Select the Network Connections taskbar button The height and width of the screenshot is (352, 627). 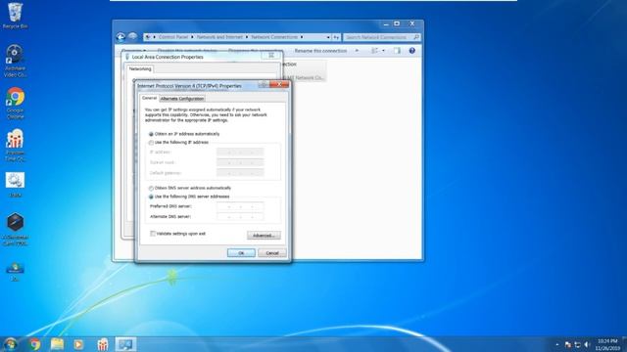(x=125, y=344)
